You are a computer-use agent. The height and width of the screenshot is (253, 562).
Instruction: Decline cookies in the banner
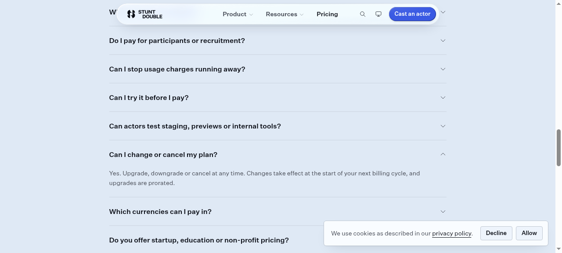click(496, 233)
